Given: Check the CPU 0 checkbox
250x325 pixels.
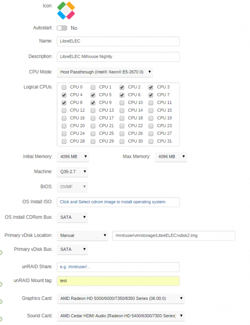Looking at the screenshot, I should 64,87.
